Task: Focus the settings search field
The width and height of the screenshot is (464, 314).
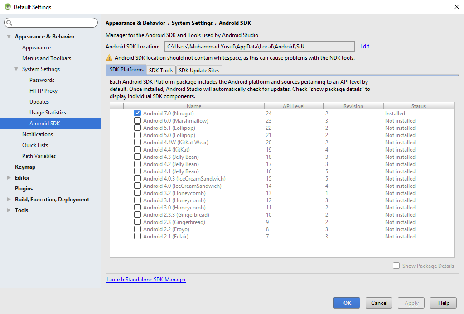Action: click(51, 23)
